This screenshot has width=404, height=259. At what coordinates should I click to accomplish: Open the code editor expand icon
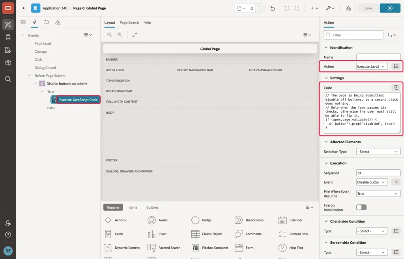(x=396, y=88)
